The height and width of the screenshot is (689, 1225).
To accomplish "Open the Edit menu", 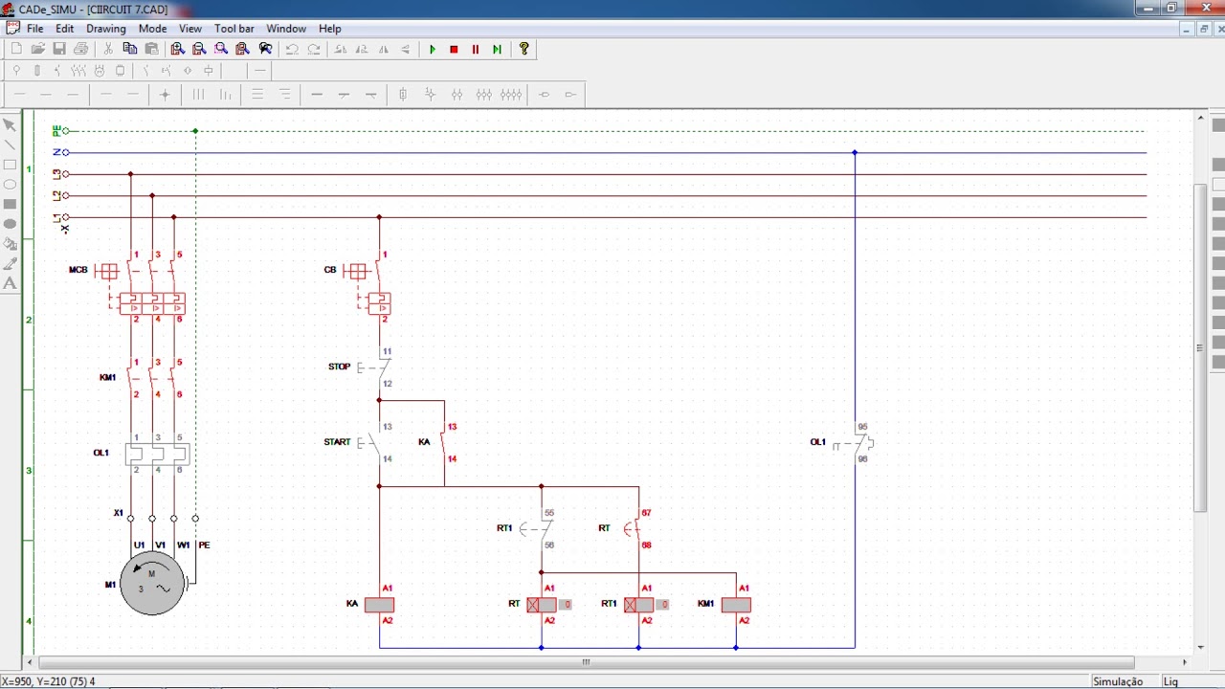I will [x=64, y=29].
